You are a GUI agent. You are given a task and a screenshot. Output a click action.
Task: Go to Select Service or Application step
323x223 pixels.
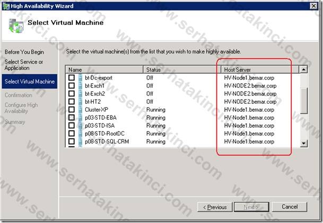click(24, 65)
